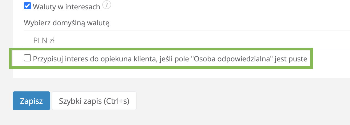Image resolution: width=350 pixels, height=125 pixels.
Task: Click the grey circled question mark
Action: click(106, 5)
